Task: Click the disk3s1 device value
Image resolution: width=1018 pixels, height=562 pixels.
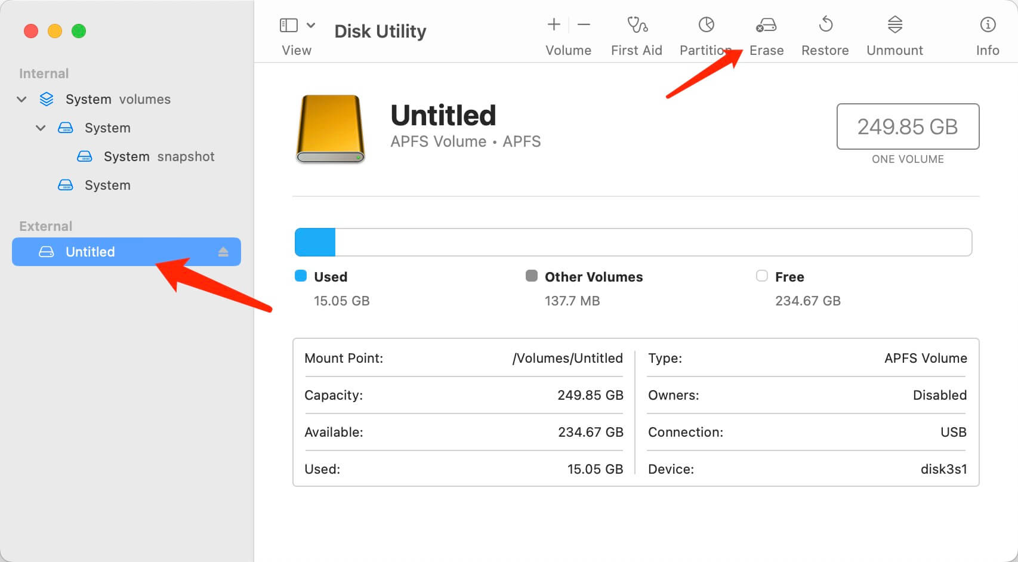Action: [944, 469]
